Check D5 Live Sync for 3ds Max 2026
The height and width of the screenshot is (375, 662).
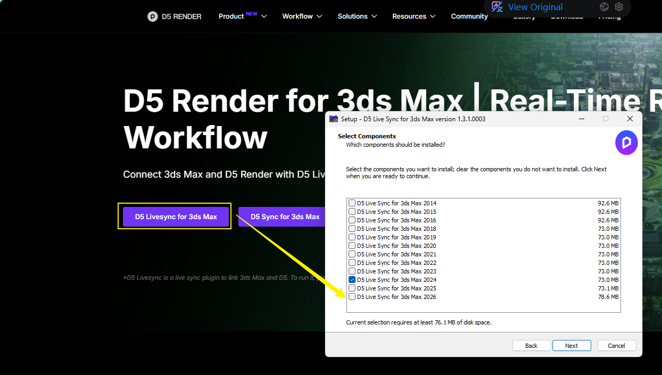352,296
